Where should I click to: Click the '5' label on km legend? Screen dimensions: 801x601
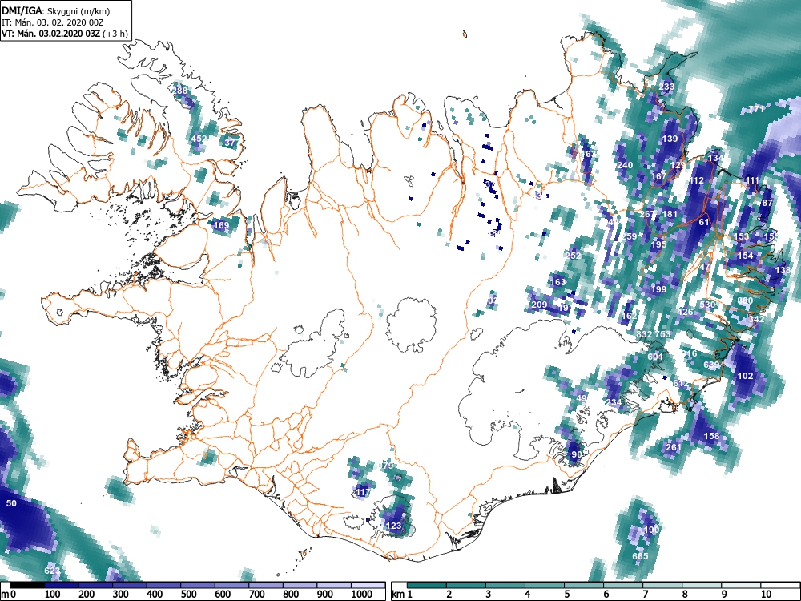pos(566,595)
